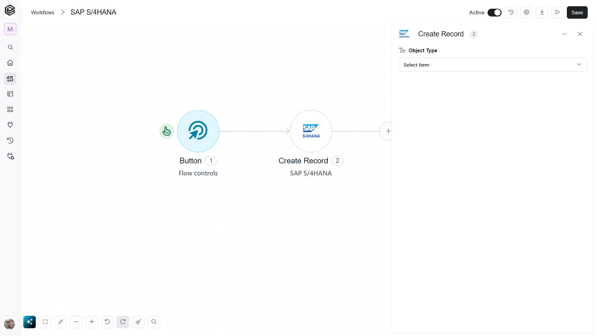Click the Create Record label under the node
Viewport: 597px width, 336px height.
click(x=303, y=161)
